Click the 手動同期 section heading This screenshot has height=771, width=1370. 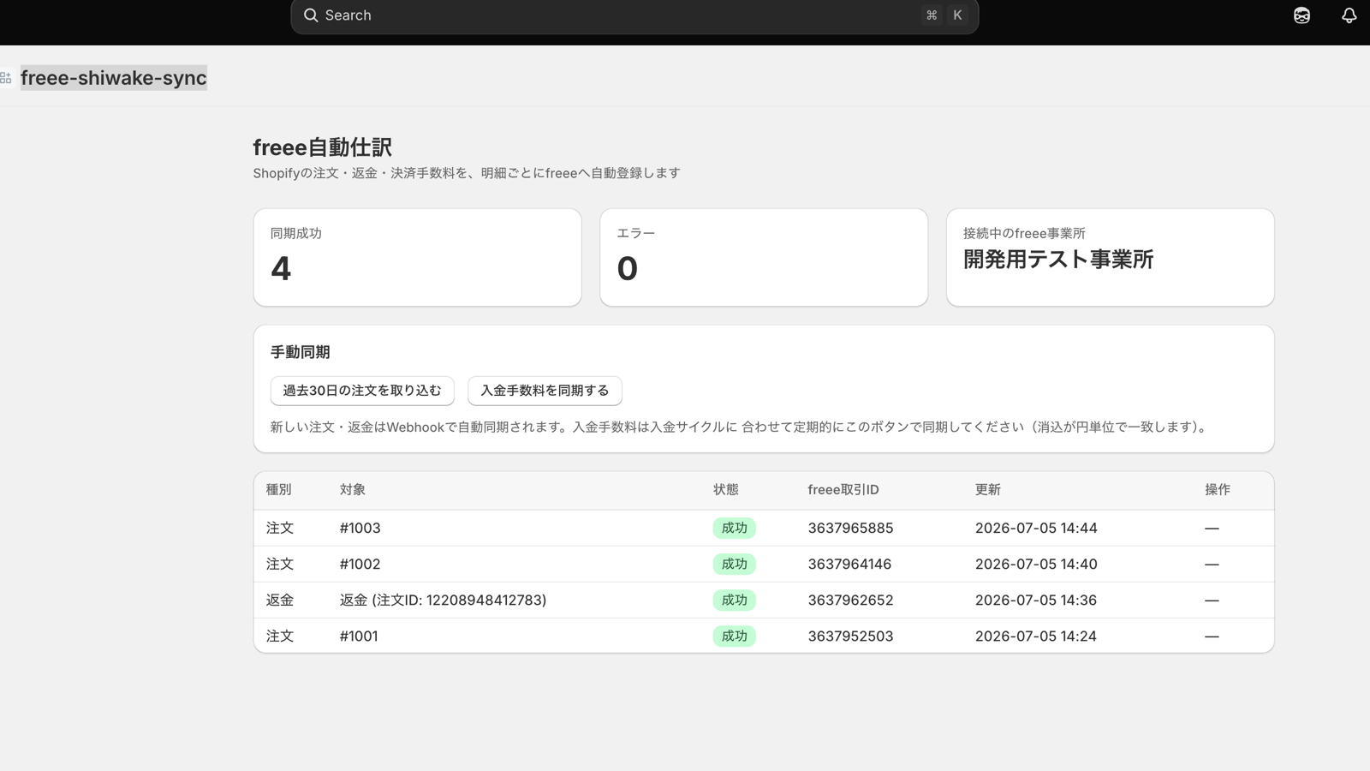point(301,352)
